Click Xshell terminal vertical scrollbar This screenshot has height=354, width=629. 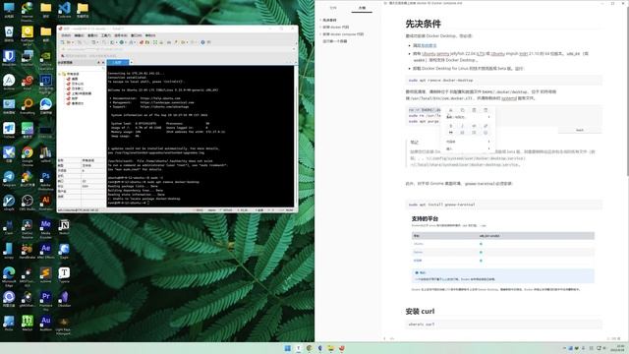point(296,137)
